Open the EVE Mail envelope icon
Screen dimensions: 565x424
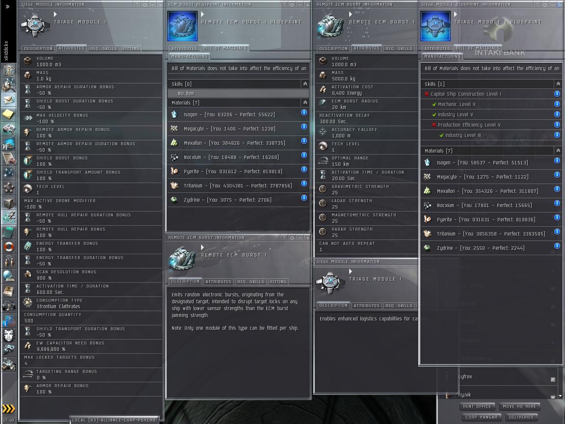tap(9, 100)
